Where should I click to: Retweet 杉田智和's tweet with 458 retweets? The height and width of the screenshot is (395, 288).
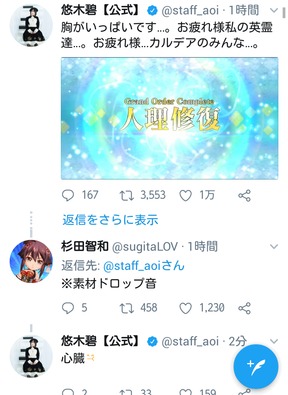pyautogui.click(x=126, y=308)
